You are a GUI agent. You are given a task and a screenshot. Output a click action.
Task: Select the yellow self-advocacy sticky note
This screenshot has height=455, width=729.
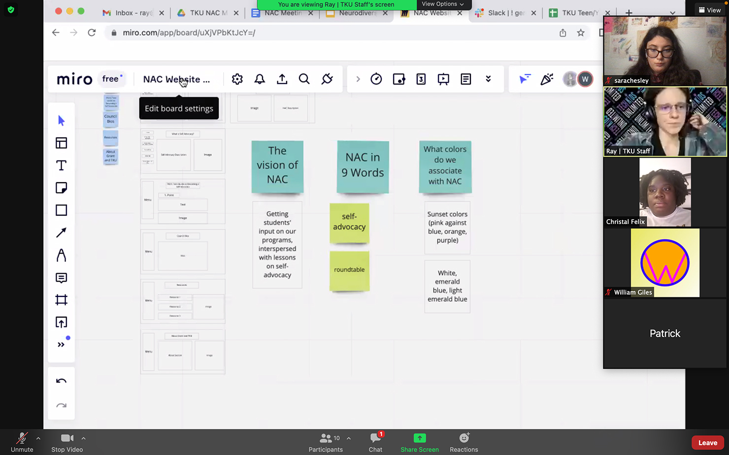coord(349,222)
